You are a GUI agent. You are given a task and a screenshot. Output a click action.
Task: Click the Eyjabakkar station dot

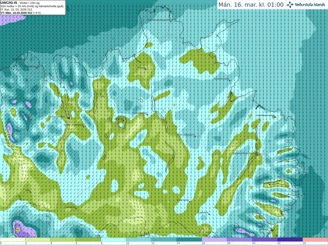point(209,214)
